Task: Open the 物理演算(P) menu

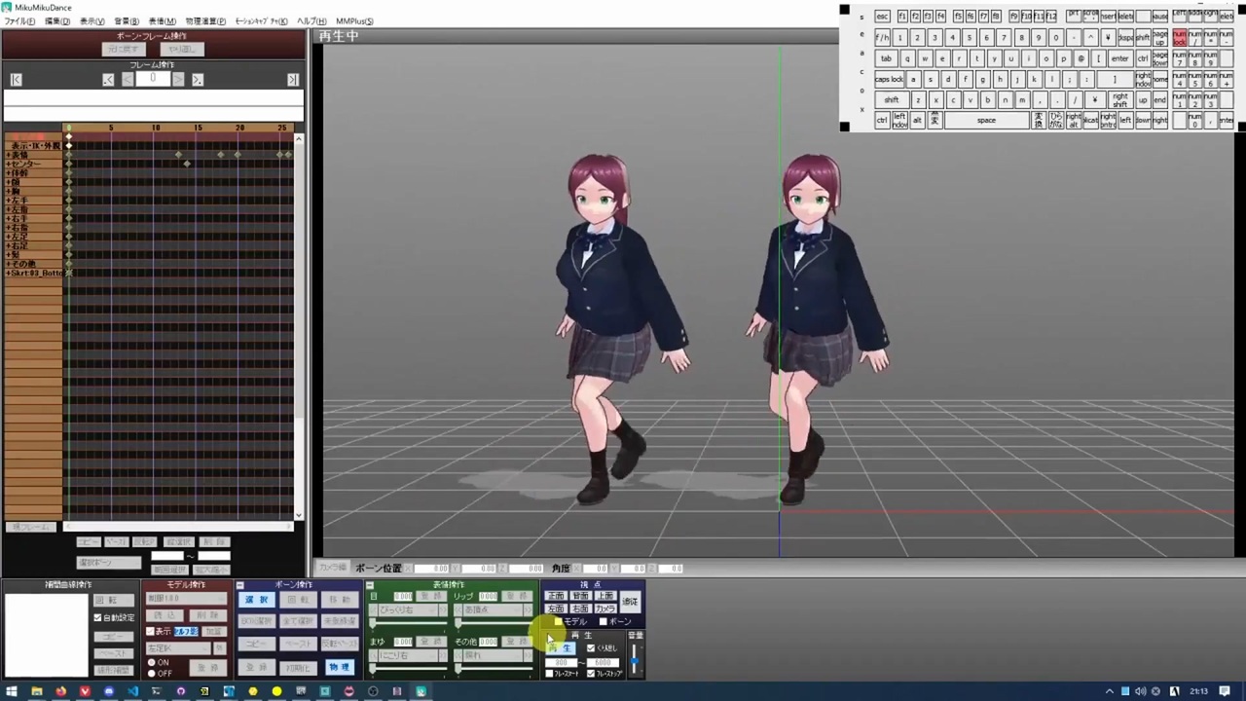Action: coord(205,20)
